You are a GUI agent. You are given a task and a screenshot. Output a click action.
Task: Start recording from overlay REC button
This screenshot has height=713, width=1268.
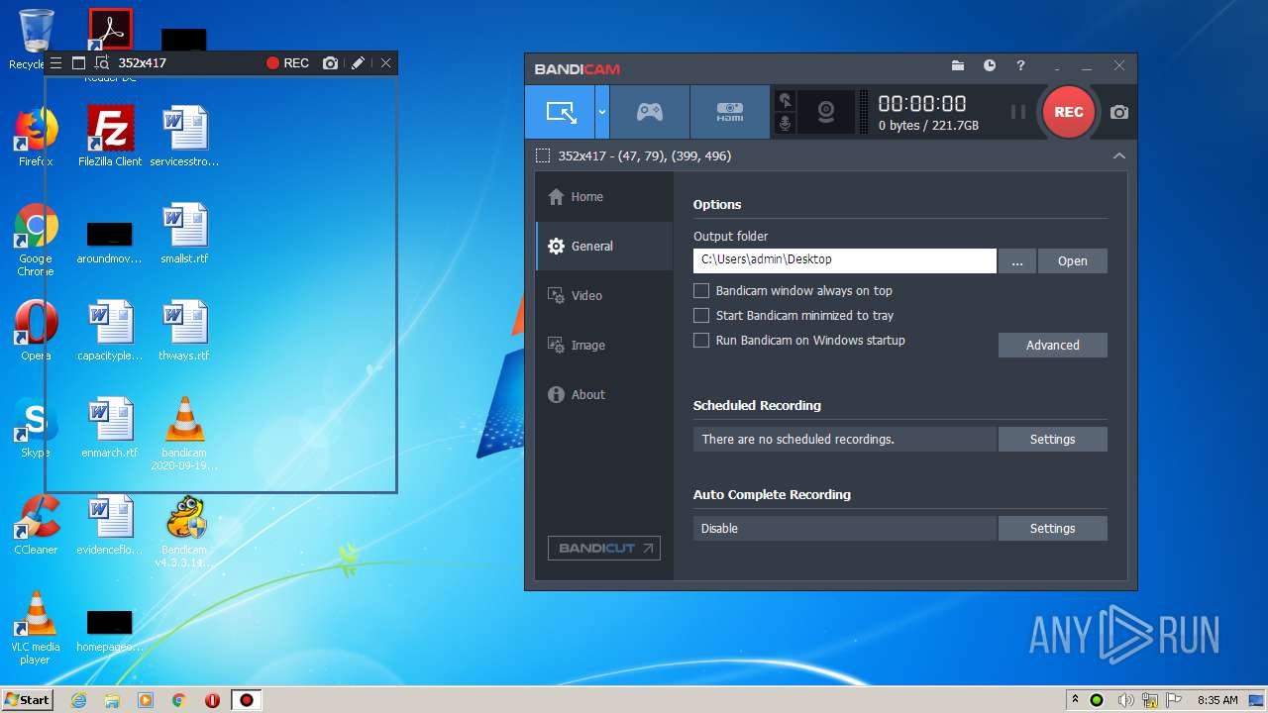click(x=288, y=62)
